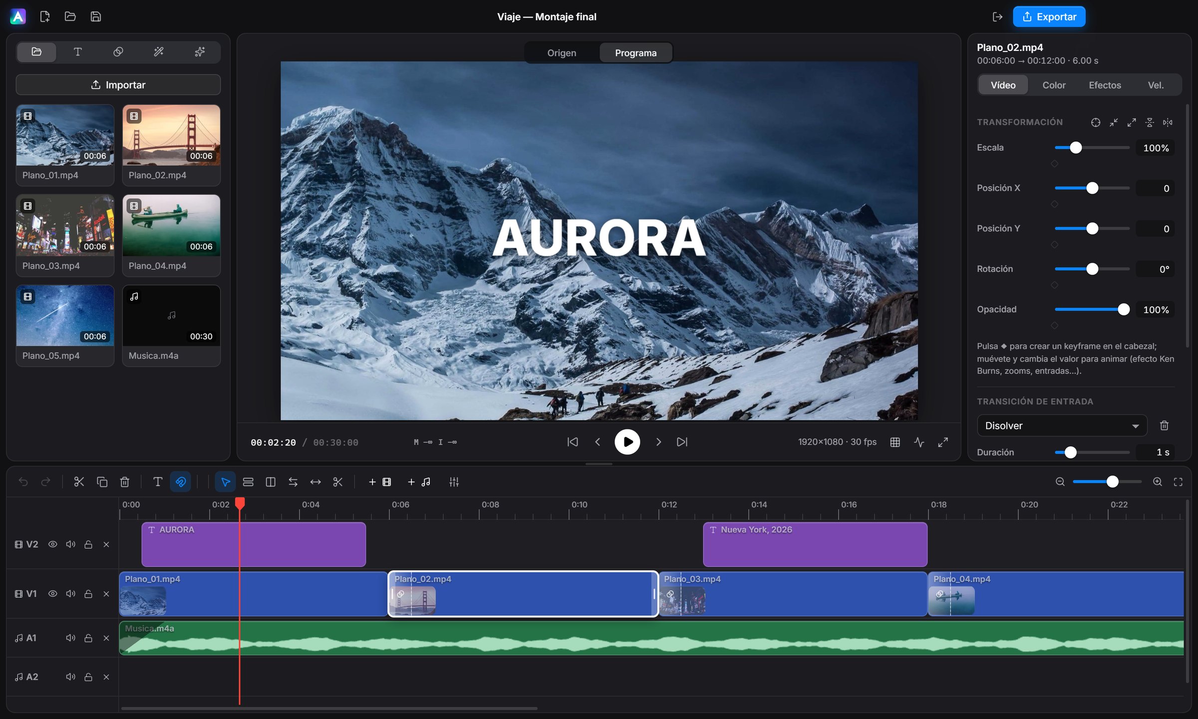Mute the A1 audio track
This screenshot has width=1198, height=719.
70,638
